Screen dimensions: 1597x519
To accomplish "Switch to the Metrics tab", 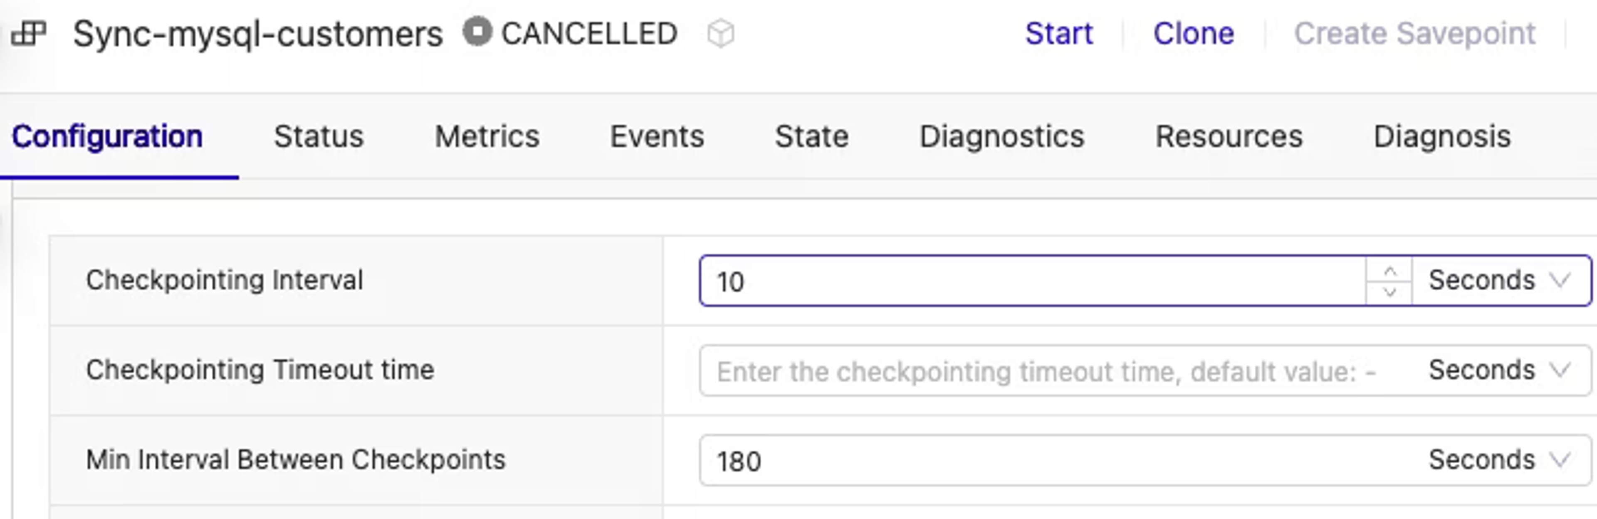I will click(x=487, y=136).
